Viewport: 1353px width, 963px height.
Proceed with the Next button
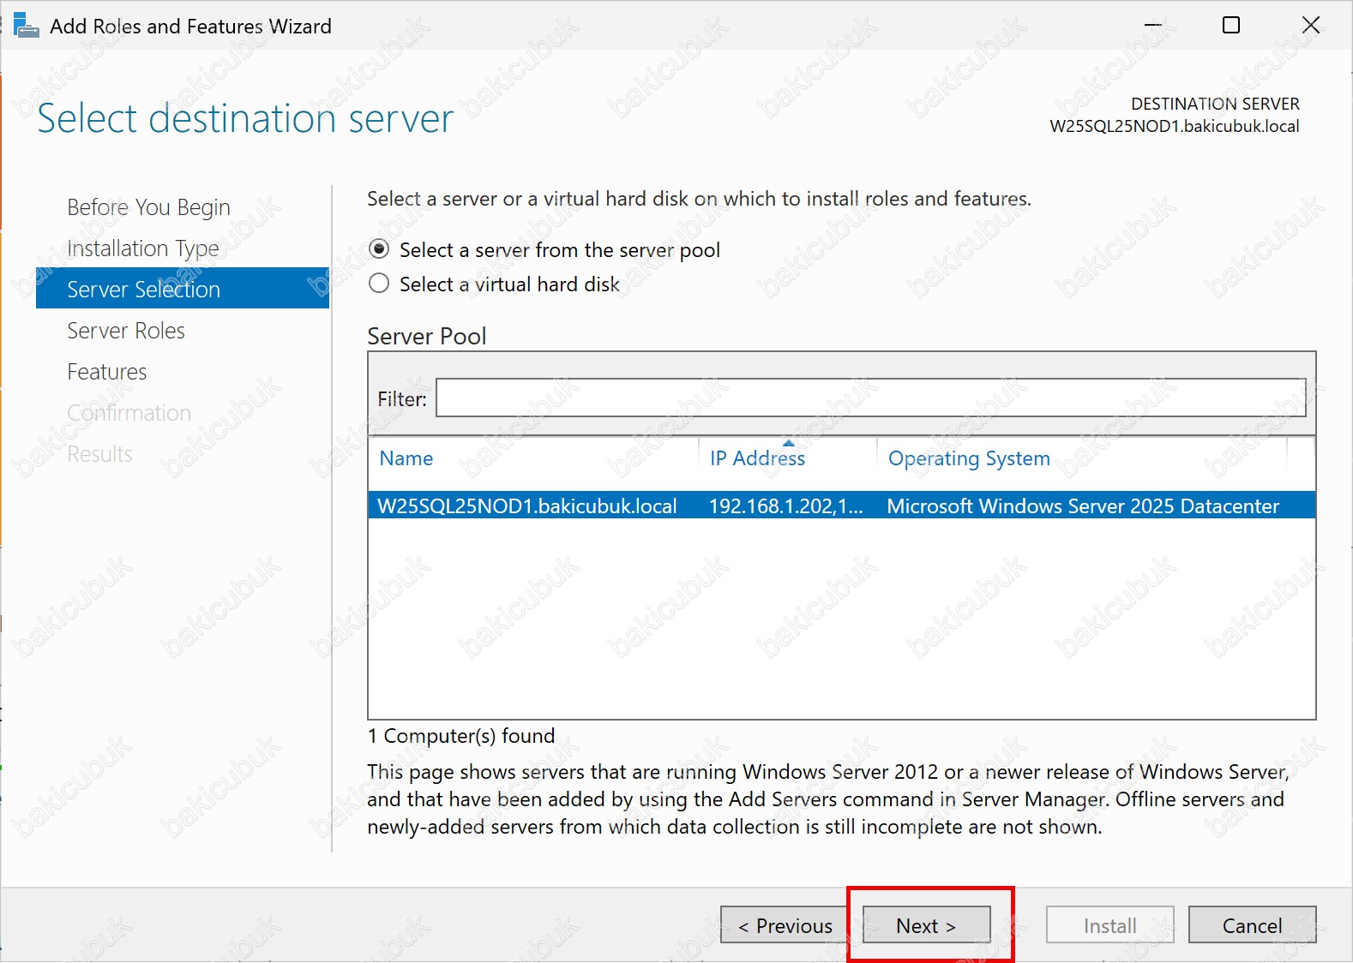[926, 925]
